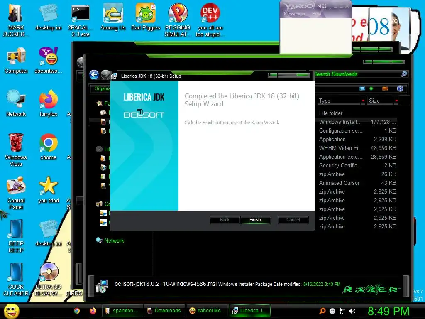Screen dimensions: 425x319
Task: Select the Application 2,209 KB row
Action: pos(357,139)
